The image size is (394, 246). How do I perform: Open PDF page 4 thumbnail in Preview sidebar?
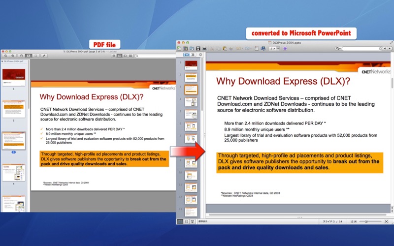(x=14, y=173)
